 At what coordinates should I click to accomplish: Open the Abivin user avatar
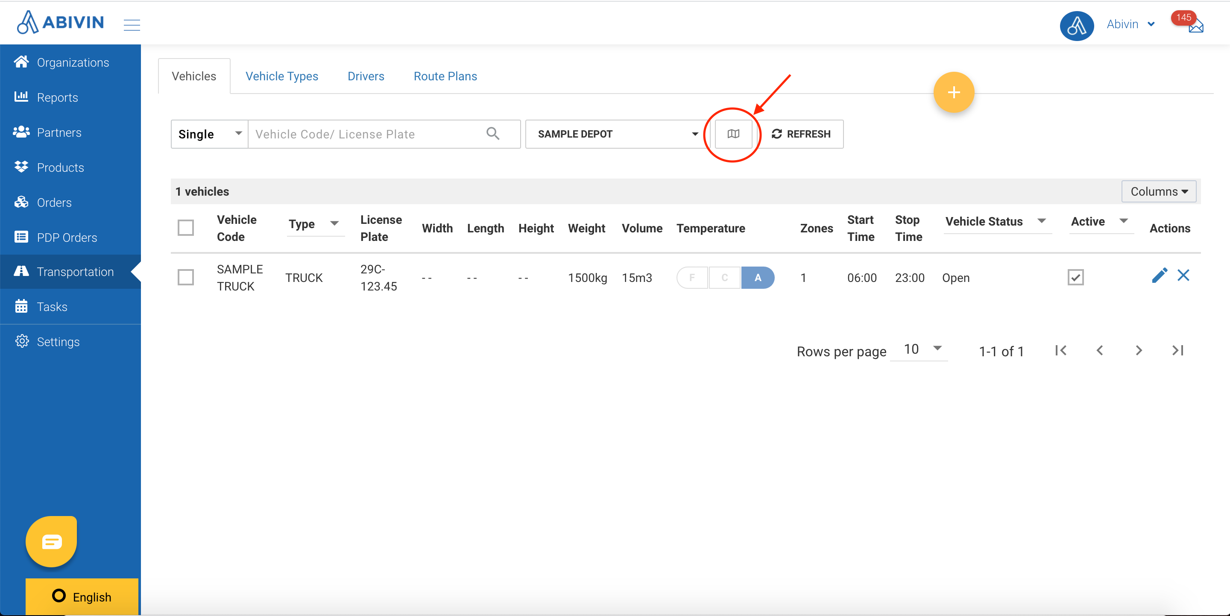click(x=1076, y=26)
